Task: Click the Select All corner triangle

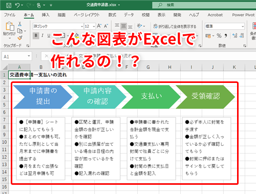Action: click(x=5, y=67)
